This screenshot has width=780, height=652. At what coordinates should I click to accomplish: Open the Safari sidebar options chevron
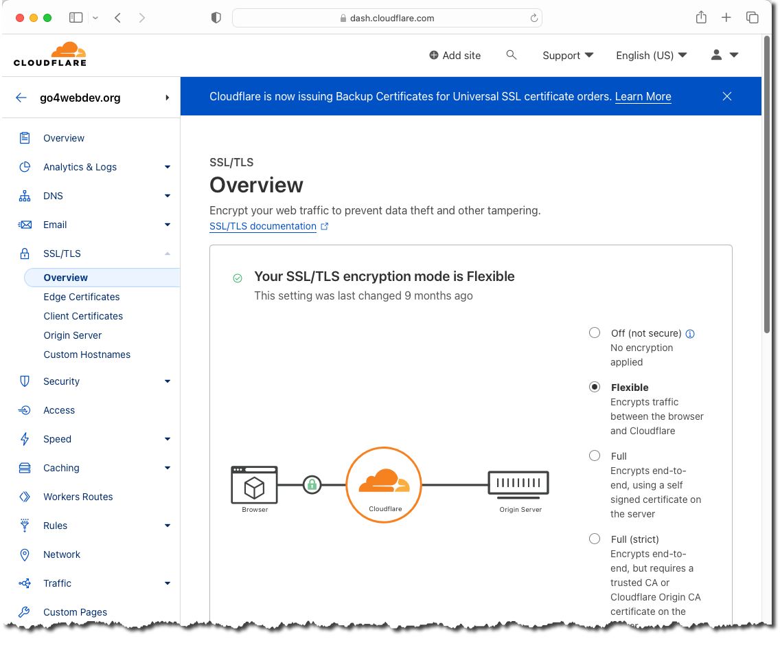click(x=95, y=18)
